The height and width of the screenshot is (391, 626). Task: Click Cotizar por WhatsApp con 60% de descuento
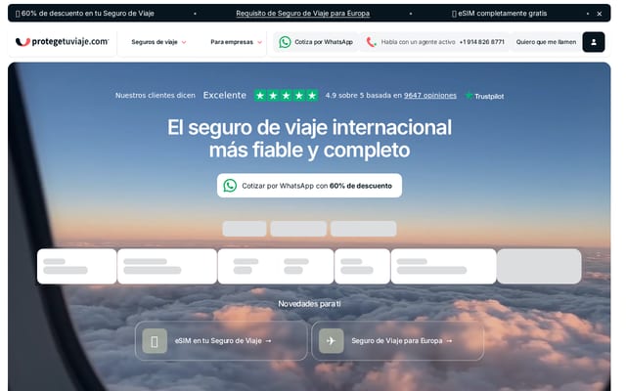point(309,186)
